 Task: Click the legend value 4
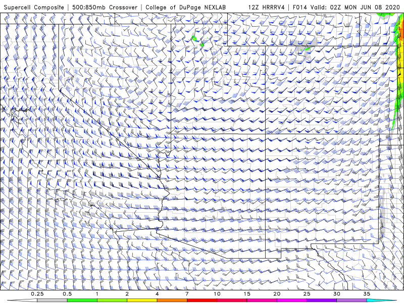tap(157, 294)
